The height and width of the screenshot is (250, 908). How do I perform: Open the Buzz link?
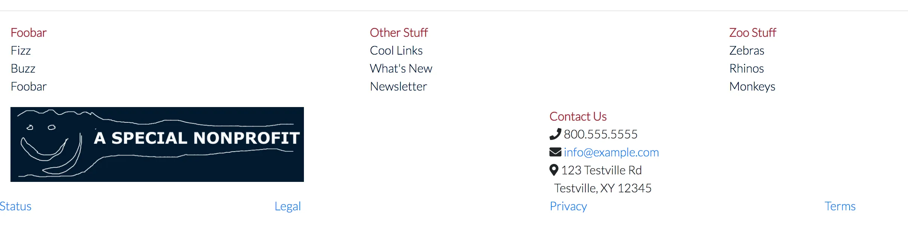click(23, 68)
